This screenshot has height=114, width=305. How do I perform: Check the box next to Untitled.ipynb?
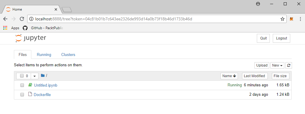click(22, 85)
